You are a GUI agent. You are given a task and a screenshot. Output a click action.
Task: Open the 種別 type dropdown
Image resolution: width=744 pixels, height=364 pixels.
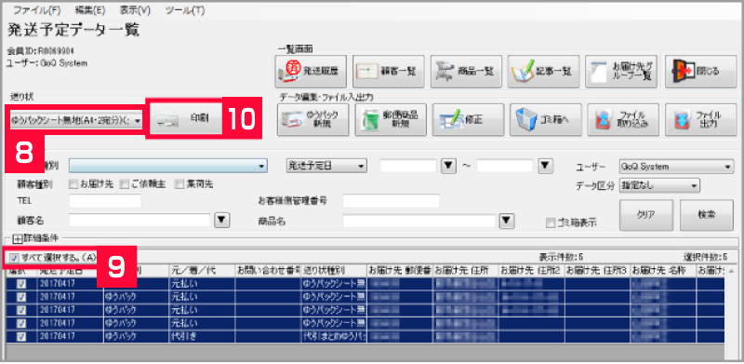(x=168, y=167)
